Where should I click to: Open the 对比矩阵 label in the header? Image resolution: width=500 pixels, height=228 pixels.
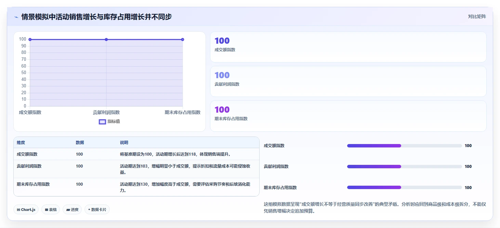tap(477, 16)
